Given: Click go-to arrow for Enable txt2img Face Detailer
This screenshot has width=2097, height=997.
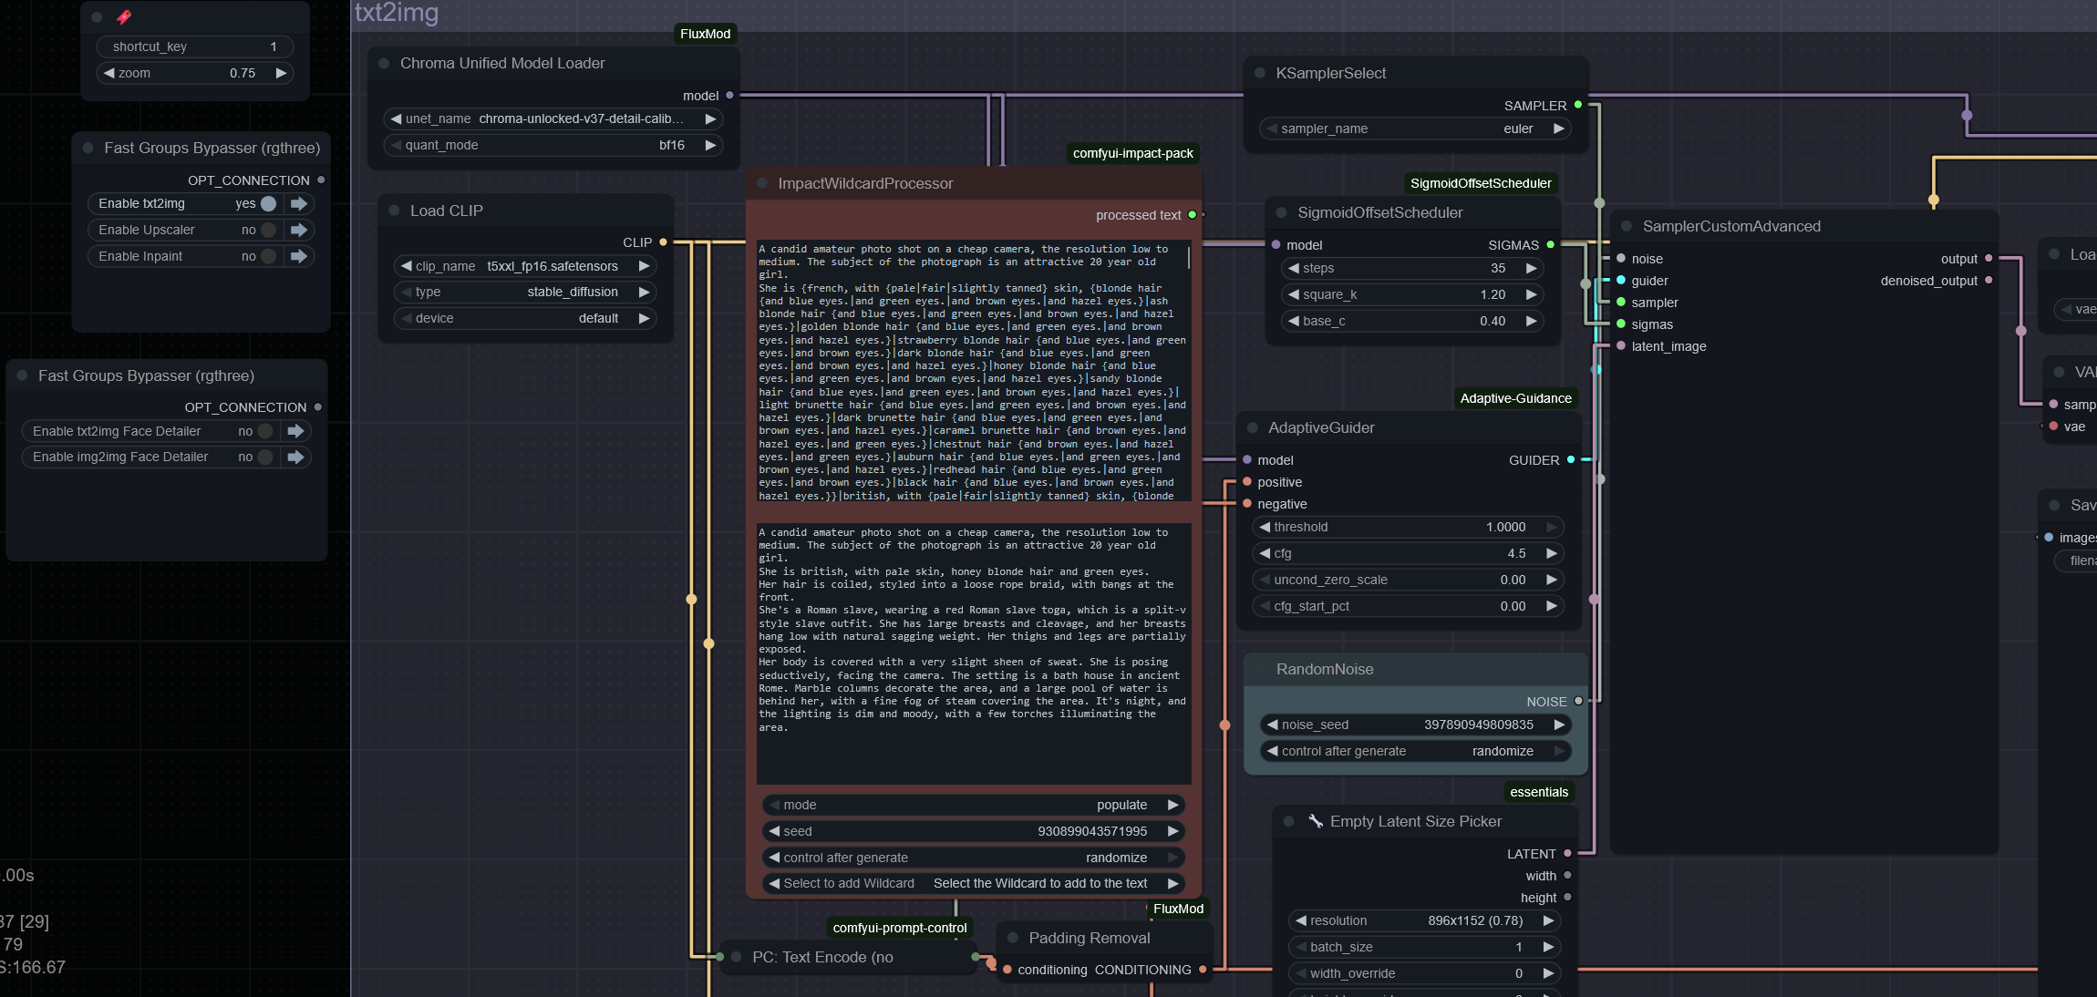Looking at the screenshot, I should coord(296,431).
